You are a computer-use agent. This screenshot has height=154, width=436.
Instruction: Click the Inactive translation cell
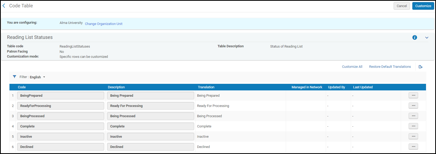coord(203,137)
